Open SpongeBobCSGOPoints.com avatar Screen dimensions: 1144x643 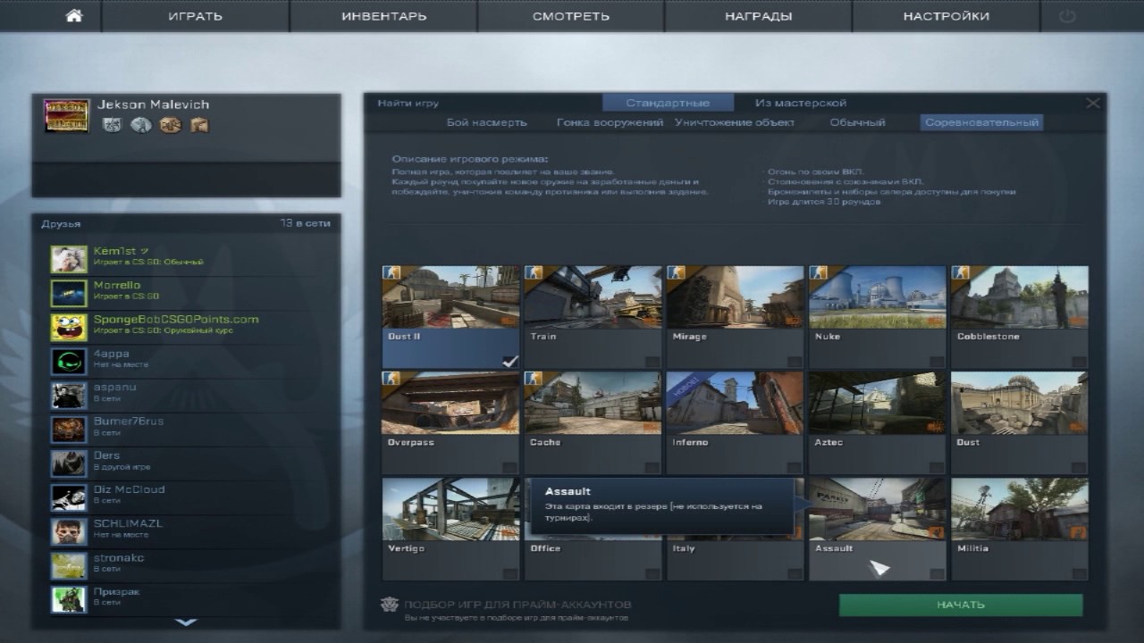[x=69, y=327]
